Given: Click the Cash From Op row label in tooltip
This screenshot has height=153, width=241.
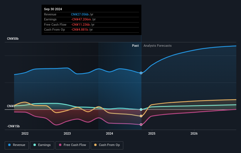Looking at the screenshot, I should click(54, 30).
